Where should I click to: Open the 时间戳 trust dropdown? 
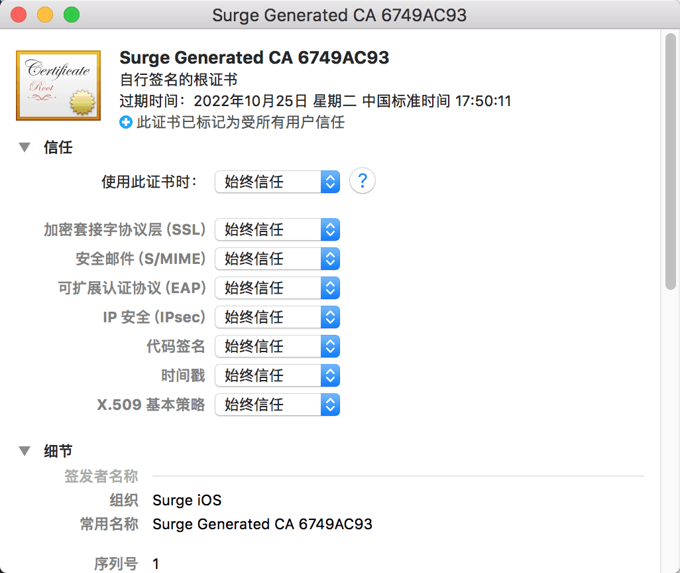277,375
